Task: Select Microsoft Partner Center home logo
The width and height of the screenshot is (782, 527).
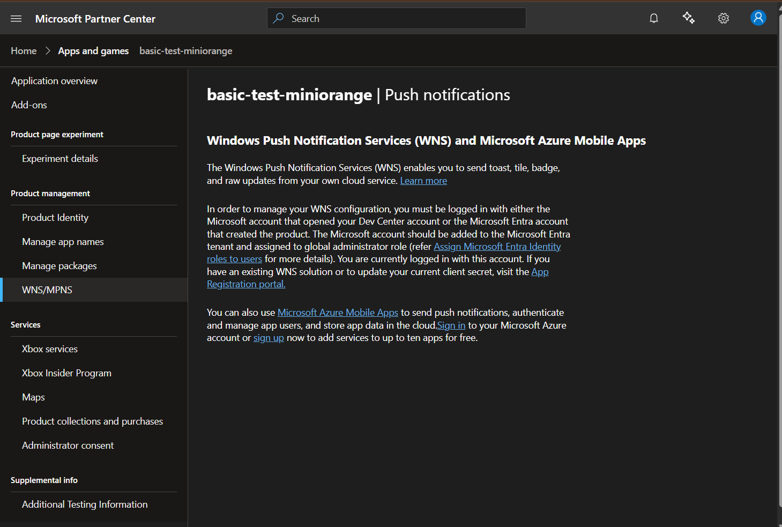Action: tap(95, 18)
